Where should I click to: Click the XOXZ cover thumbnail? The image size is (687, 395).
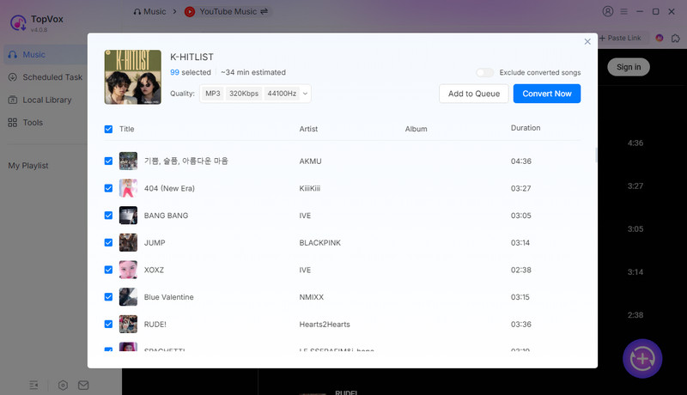pos(128,270)
